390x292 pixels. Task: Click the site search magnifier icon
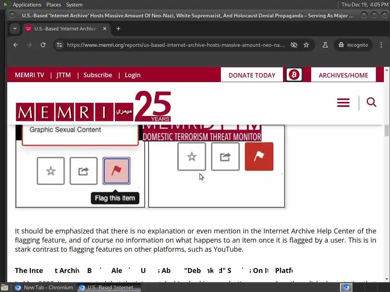click(371, 102)
